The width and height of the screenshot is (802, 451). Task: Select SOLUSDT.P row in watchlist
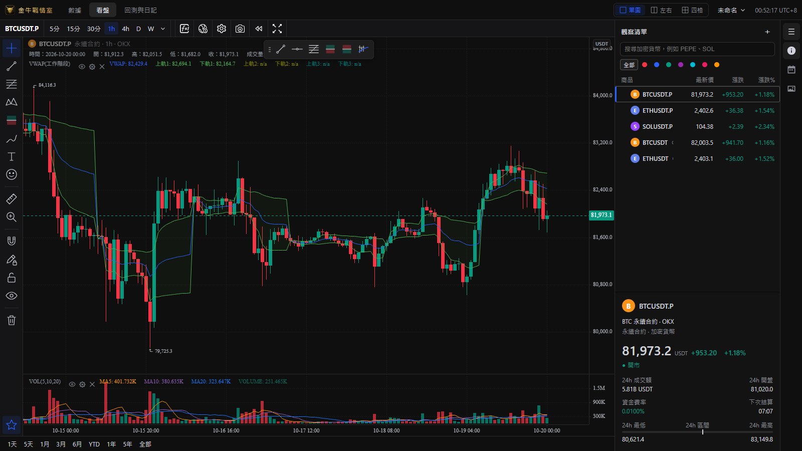click(x=697, y=126)
